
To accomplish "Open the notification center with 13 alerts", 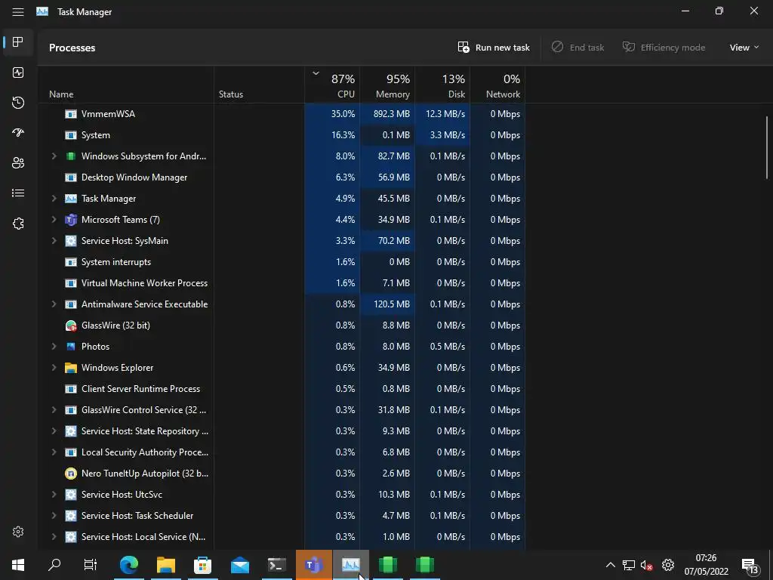I will tap(751, 566).
